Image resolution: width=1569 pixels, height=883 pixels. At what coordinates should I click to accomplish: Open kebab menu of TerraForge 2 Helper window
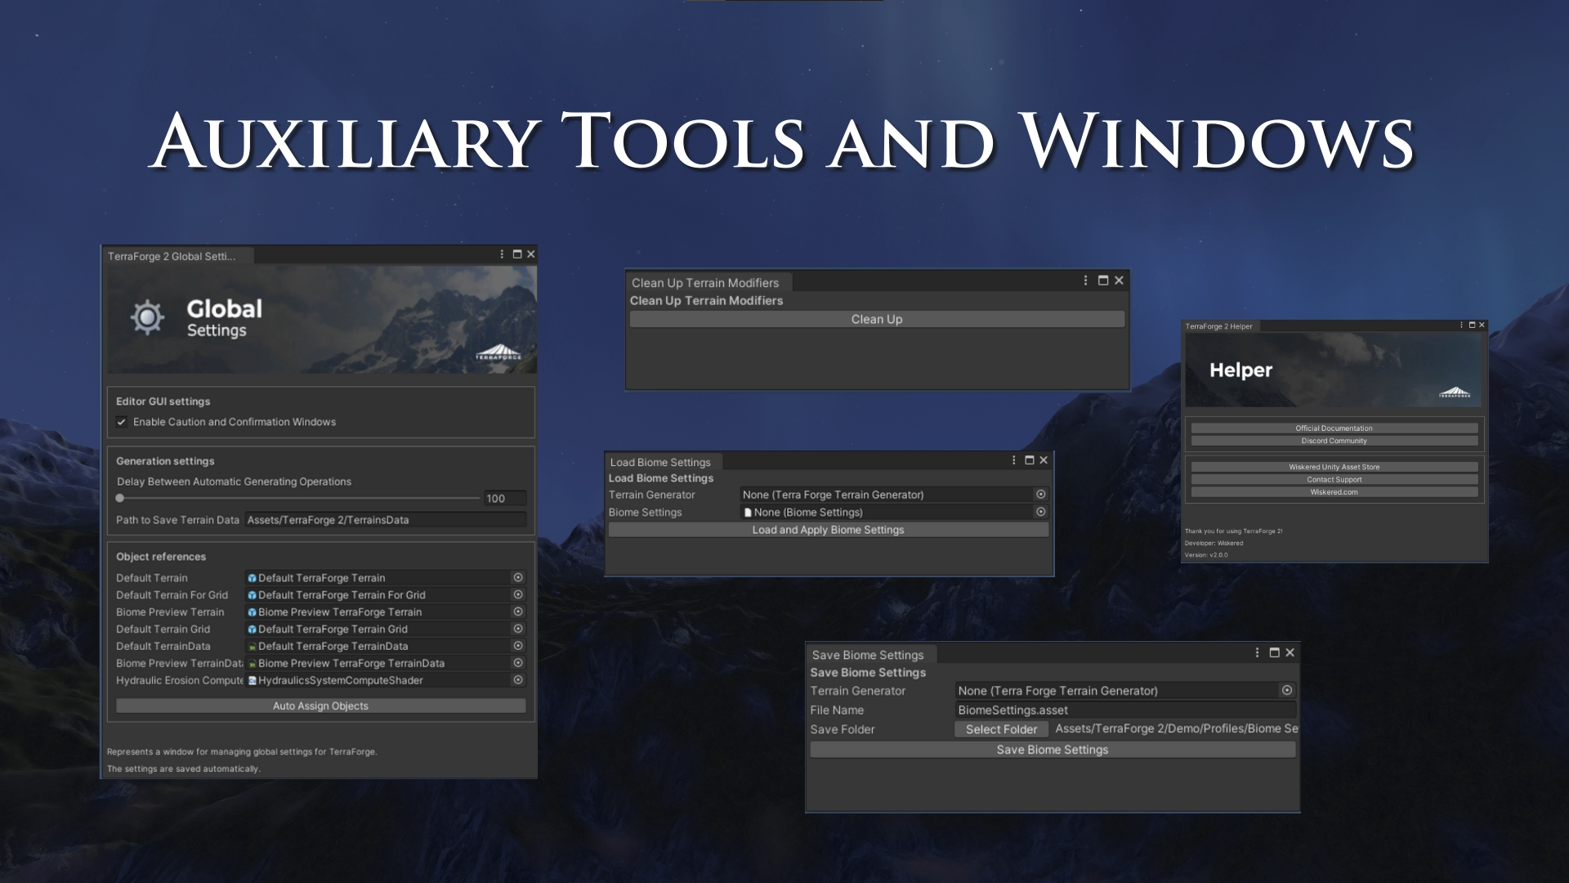tap(1461, 325)
